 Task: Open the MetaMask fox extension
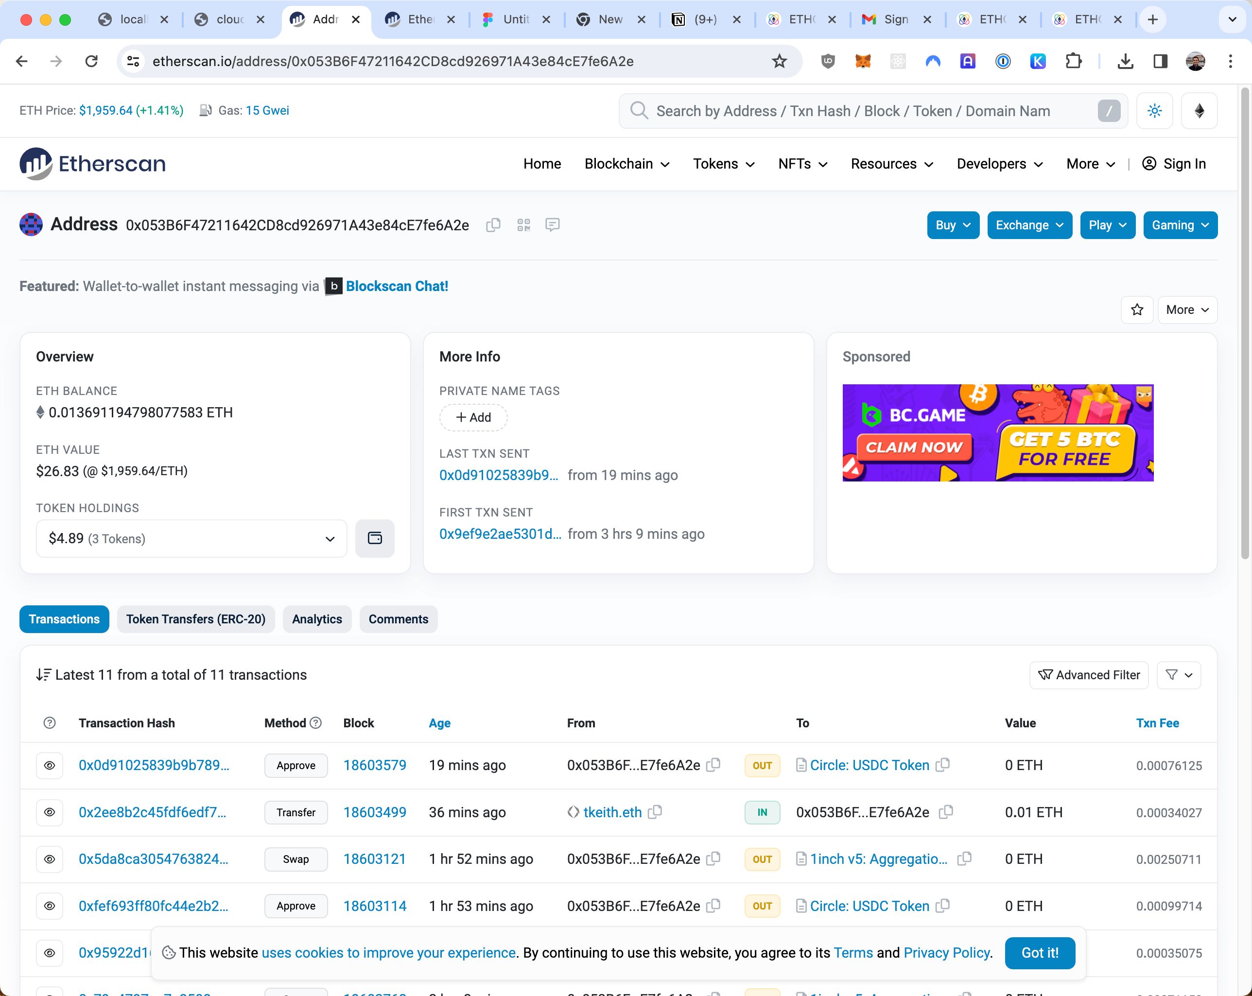coord(863,61)
